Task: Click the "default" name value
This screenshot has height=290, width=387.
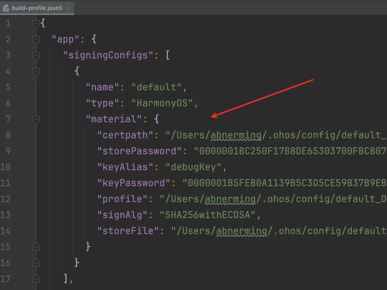Action: point(156,87)
